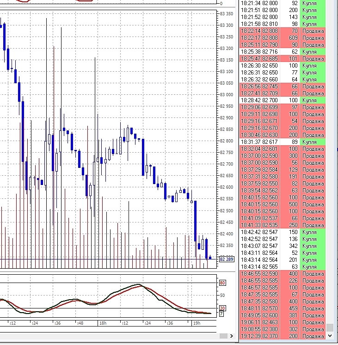Click the 18:48:11 trade with volume 459
338x345 pixels.
pos(283,308)
